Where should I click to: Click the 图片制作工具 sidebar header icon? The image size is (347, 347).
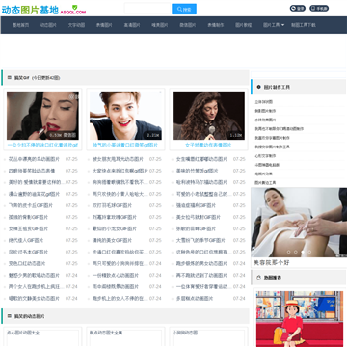[258, 87]
